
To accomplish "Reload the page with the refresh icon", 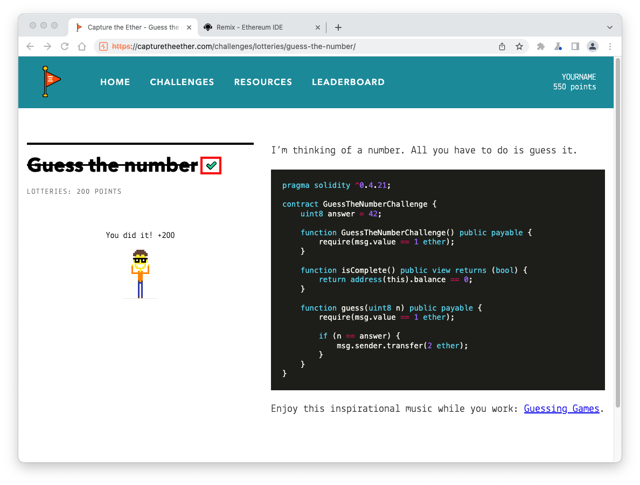I will 65,46.
